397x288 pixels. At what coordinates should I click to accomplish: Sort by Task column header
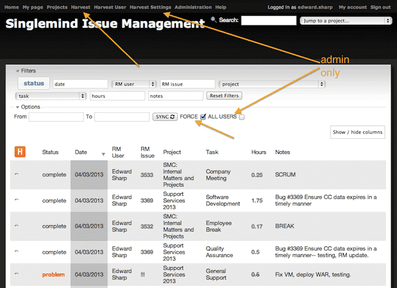click(212, 152)
